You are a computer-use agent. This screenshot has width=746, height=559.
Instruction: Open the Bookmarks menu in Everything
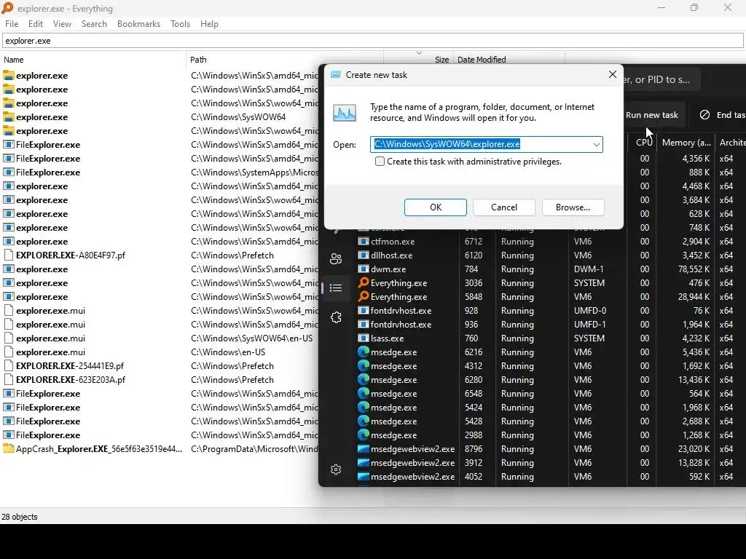[x=139, y=24]
